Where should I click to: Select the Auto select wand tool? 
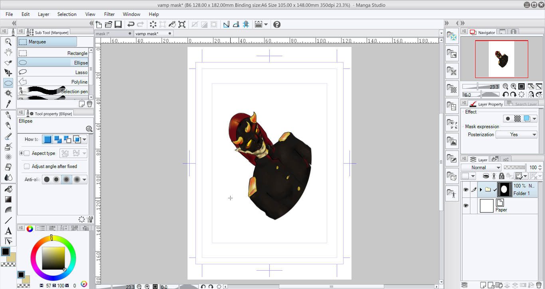pos(8,93)
